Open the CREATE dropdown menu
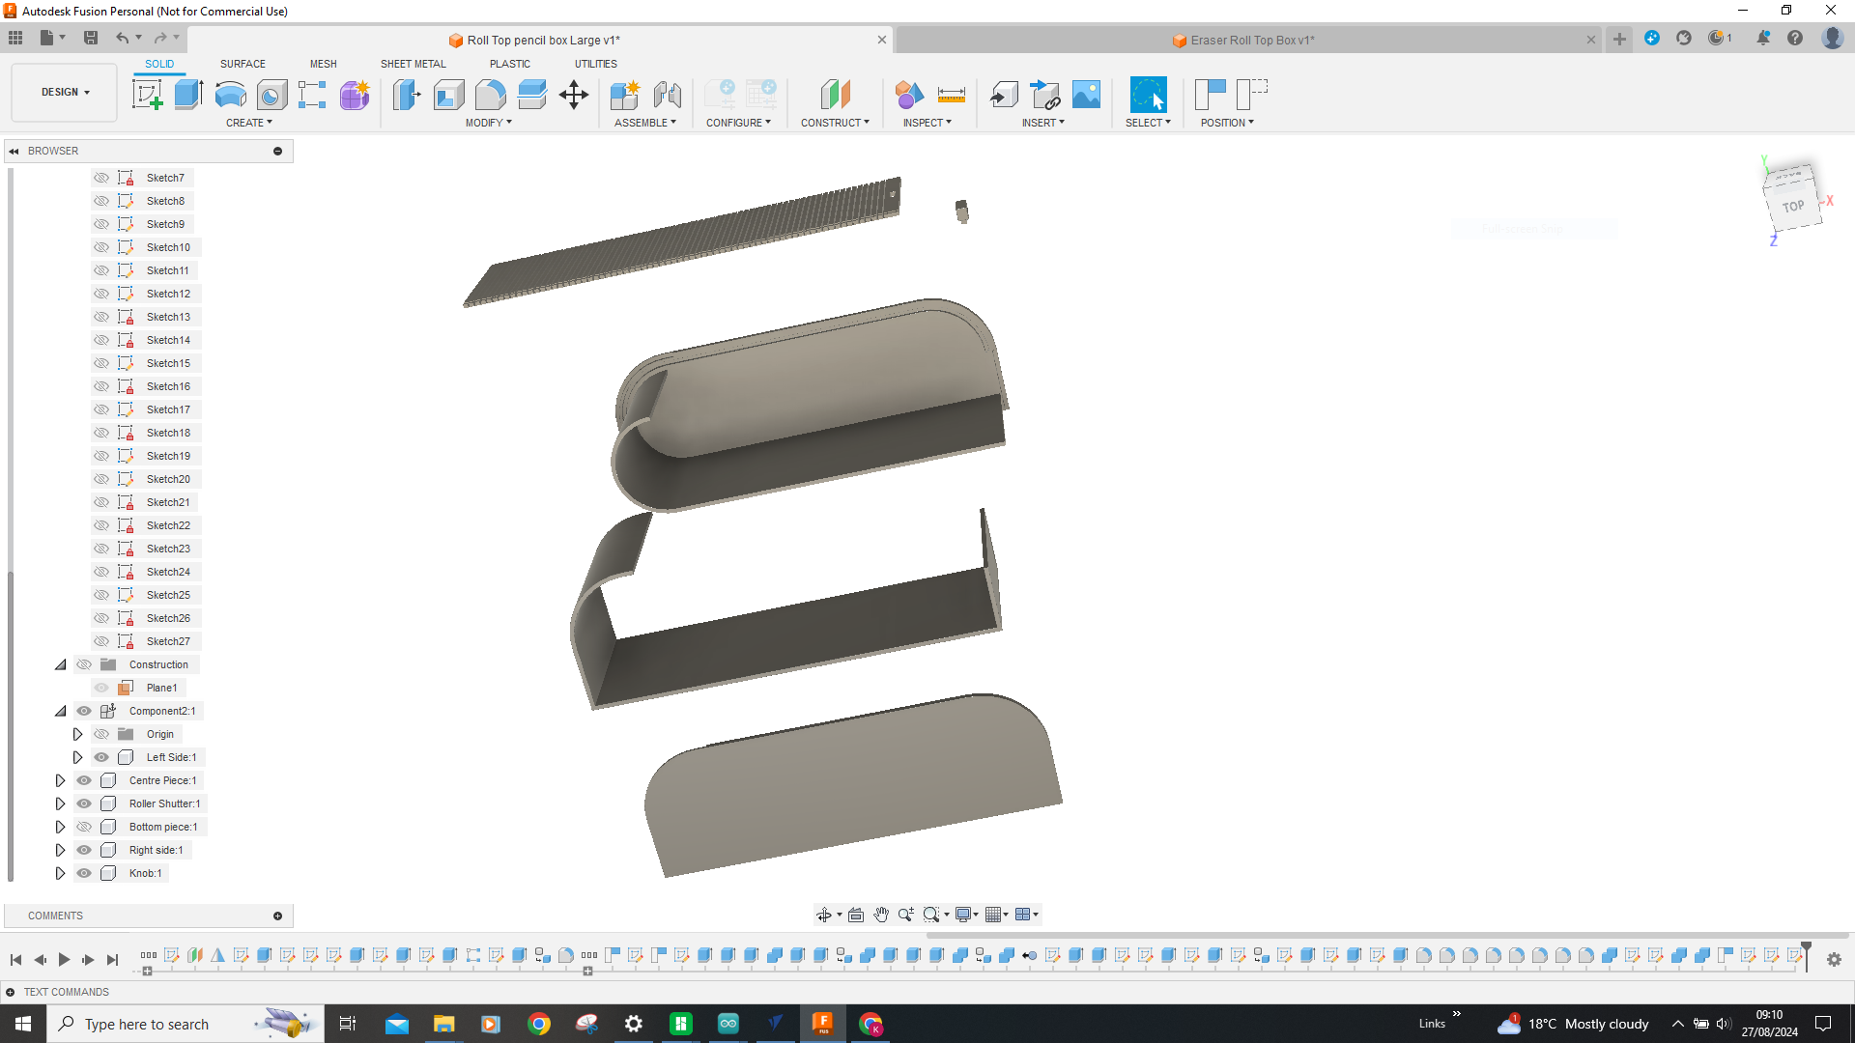 click(x=248, y=123)
